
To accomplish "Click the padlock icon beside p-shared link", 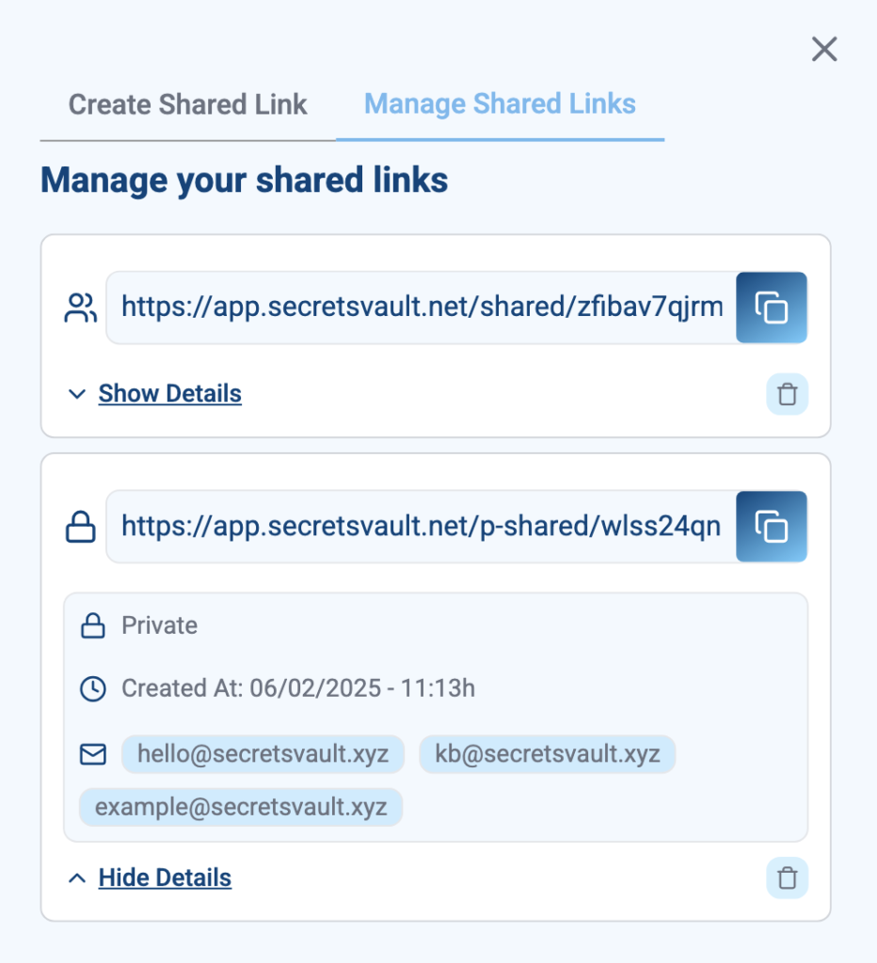I will pos(81,527).
